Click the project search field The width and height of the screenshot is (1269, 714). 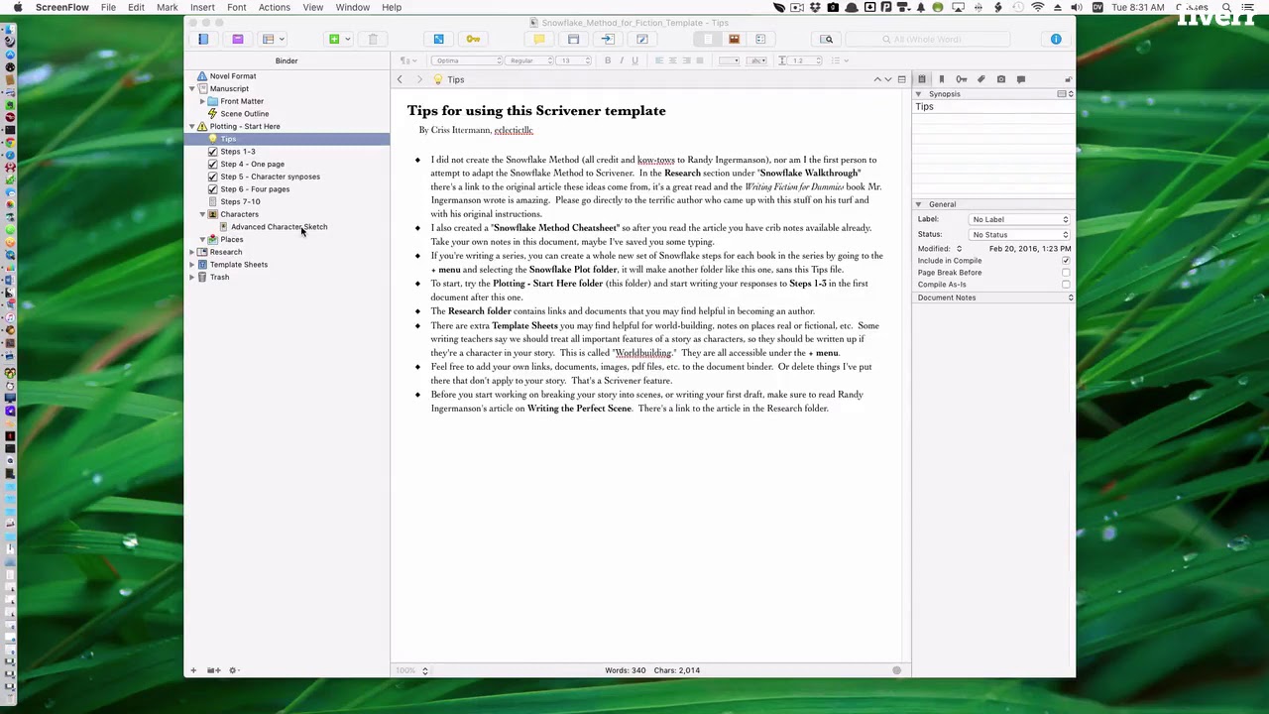tap(927, 39)
